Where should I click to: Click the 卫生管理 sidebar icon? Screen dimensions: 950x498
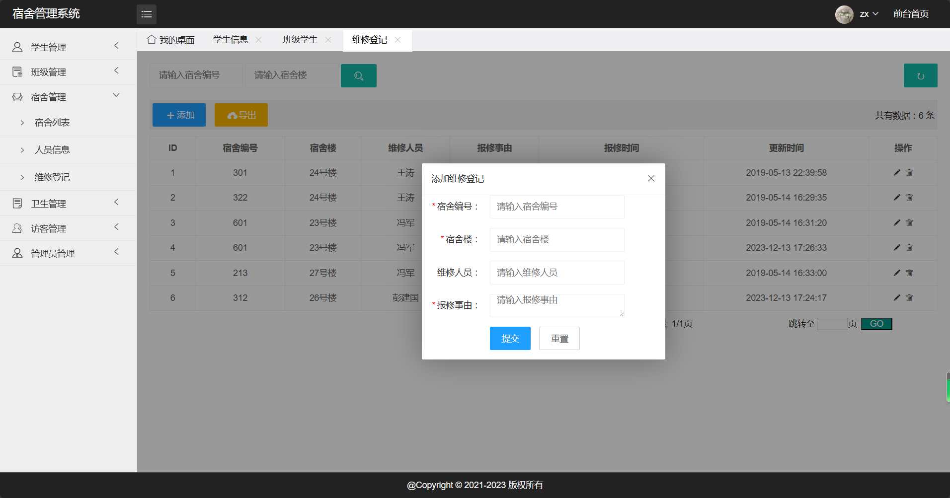pyautogui.click(x=17, y=204)
